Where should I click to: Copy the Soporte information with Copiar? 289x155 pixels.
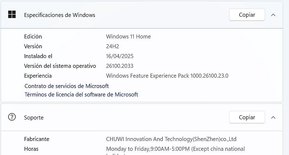[x=247, y=117]
